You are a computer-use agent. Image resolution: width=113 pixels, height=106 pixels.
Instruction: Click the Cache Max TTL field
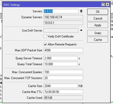(x=63, y=92)
